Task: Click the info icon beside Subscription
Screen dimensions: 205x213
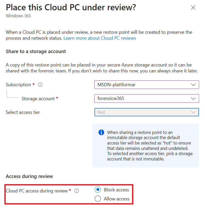Action: point(40,85)
